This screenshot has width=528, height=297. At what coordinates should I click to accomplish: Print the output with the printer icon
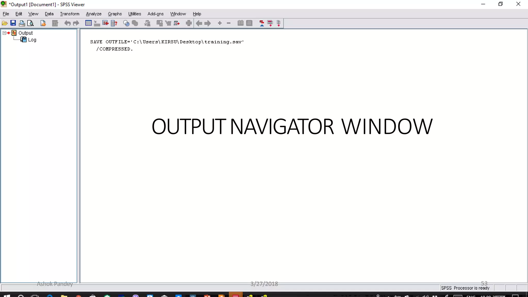[22, 23]
